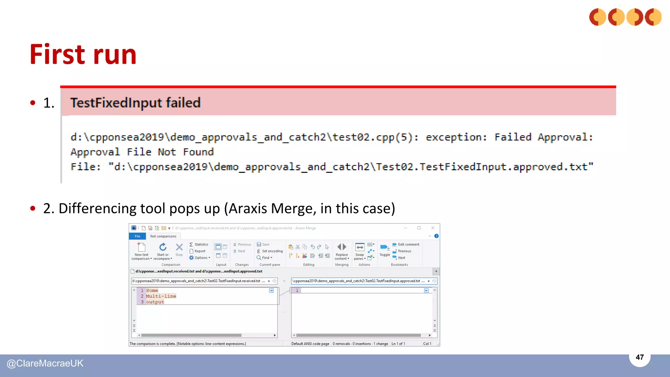Click the 'Multi-line' text on line 2

coord(161,296)
